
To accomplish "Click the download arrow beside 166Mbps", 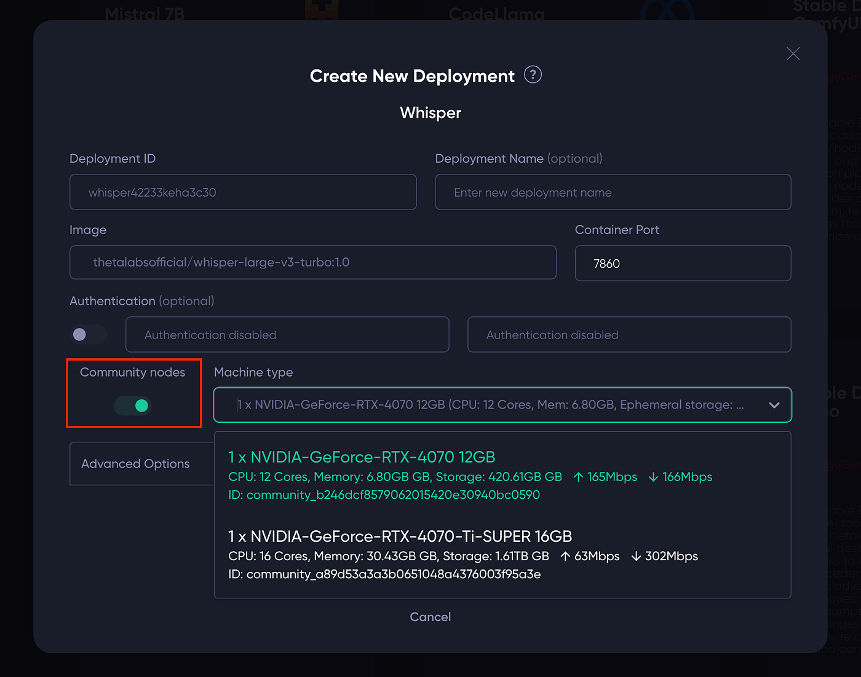I will coord(653,477).
